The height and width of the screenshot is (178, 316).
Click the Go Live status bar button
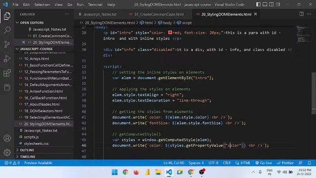263,163
